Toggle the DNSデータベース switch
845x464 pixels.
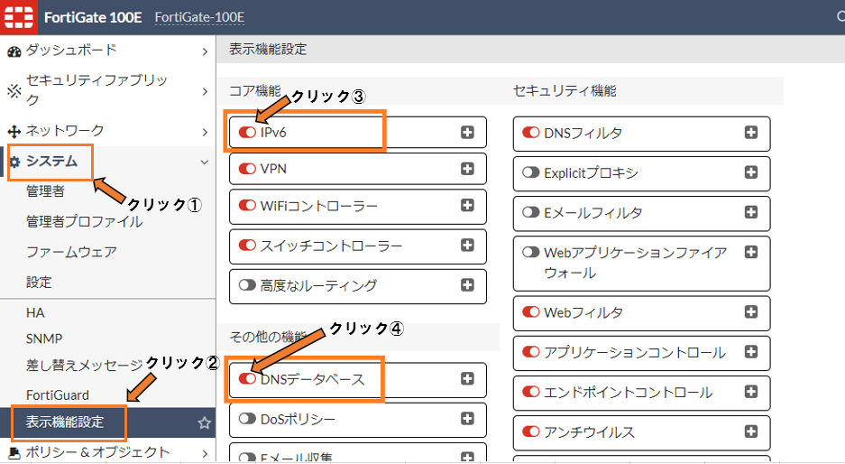pyautogui.click(x=247, y=379)
